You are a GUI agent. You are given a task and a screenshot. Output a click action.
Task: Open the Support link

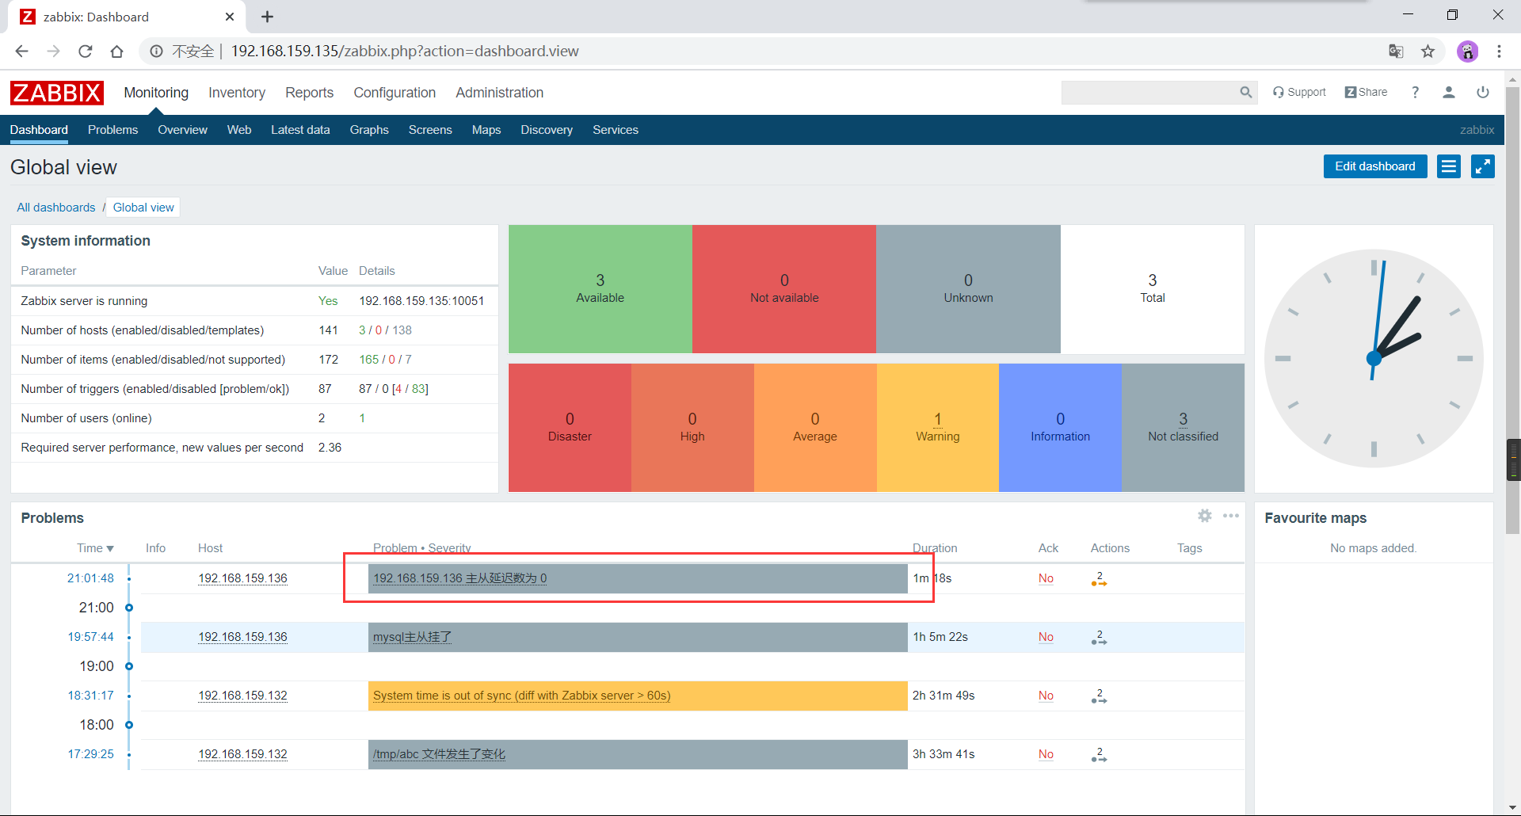pyautogui.click(x=1299, y=93)
